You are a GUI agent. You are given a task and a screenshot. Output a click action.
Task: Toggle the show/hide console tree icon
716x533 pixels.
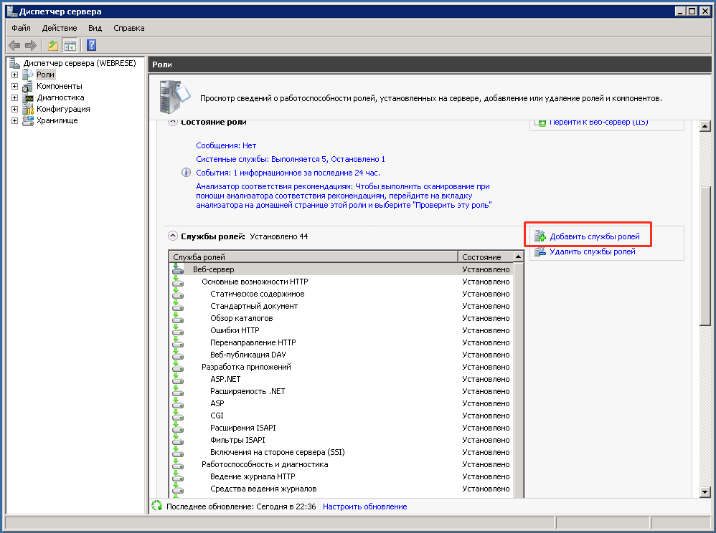click(x=70, y=45)
